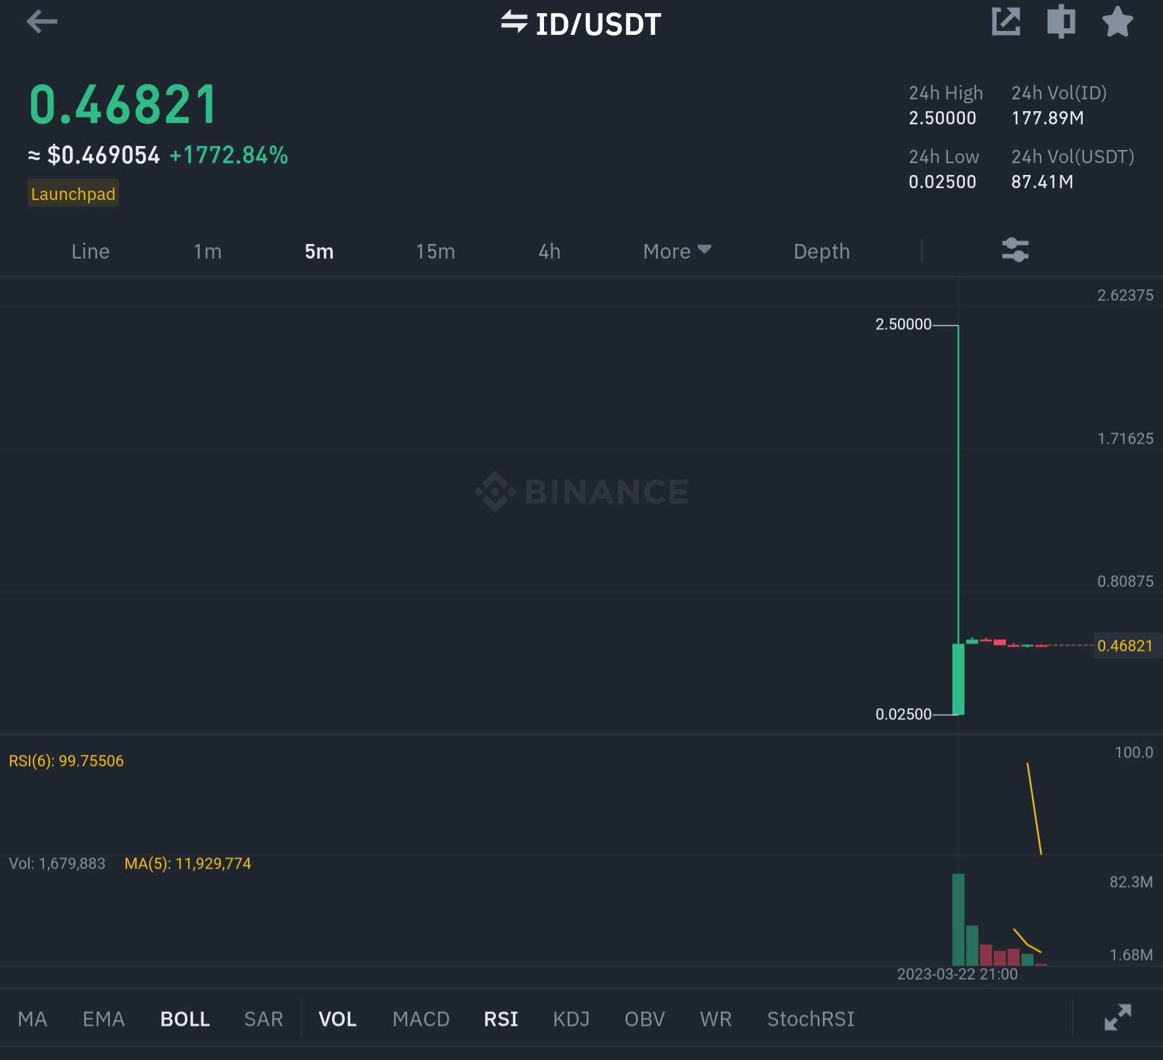This screenshot has height=1060, width=1163.
Task: Tap the MA(5): 11,929,774 volume readout
Action: coord(188,863)
